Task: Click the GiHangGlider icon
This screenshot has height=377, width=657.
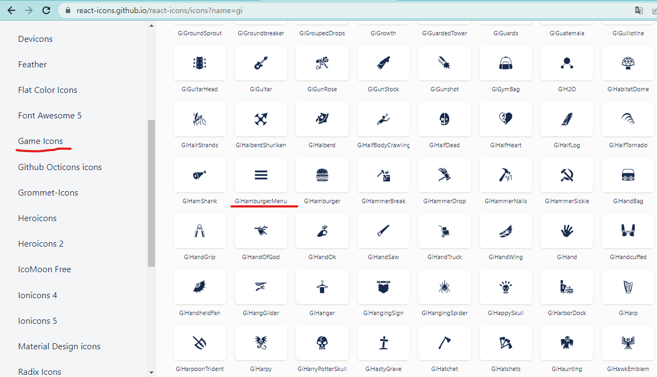Action: pos(261,287)
